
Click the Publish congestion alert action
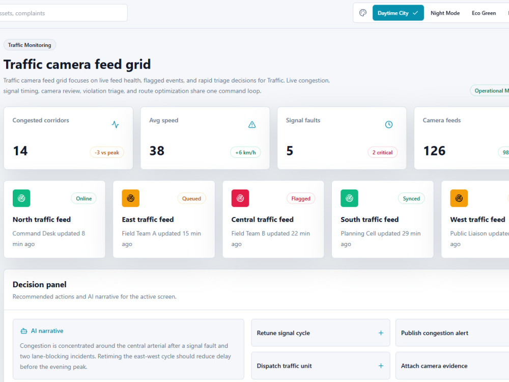(x=452, y=333)
